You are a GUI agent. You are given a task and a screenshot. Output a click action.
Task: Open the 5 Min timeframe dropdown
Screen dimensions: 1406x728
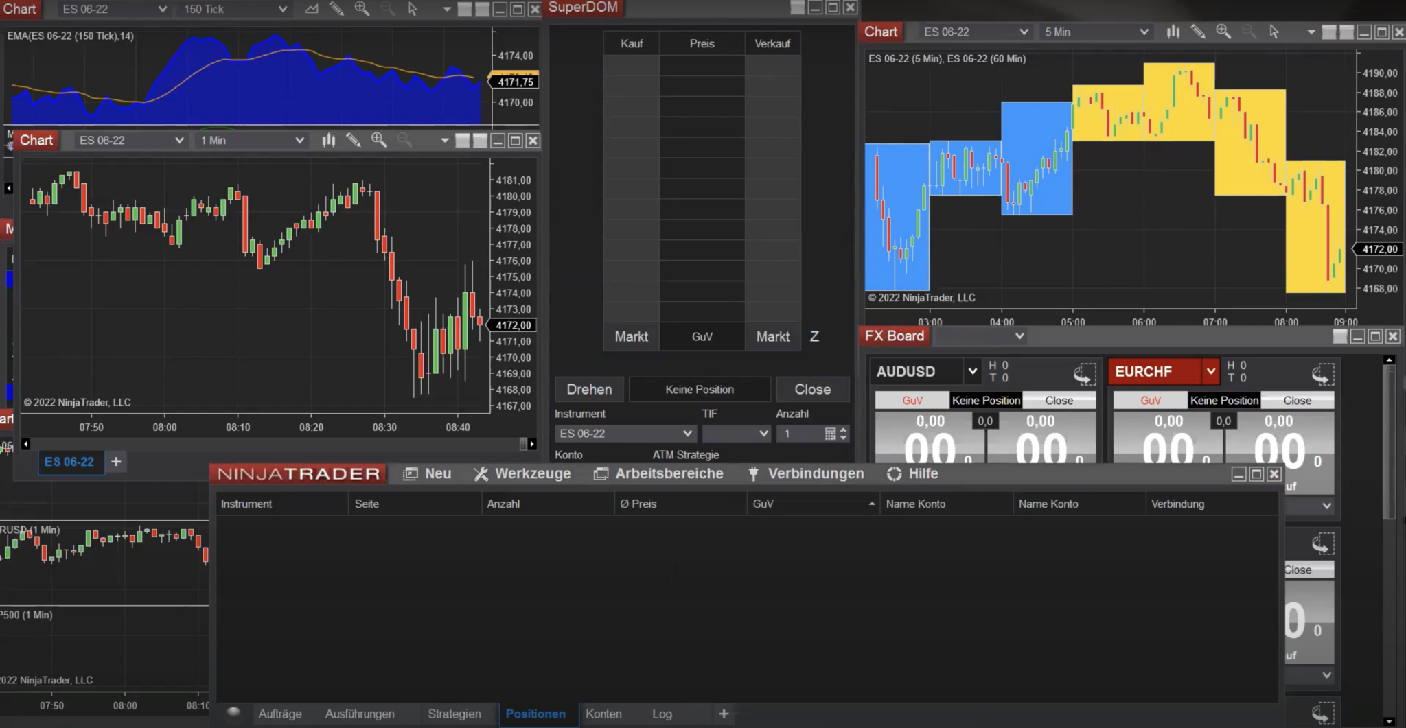coord(1095,32)
